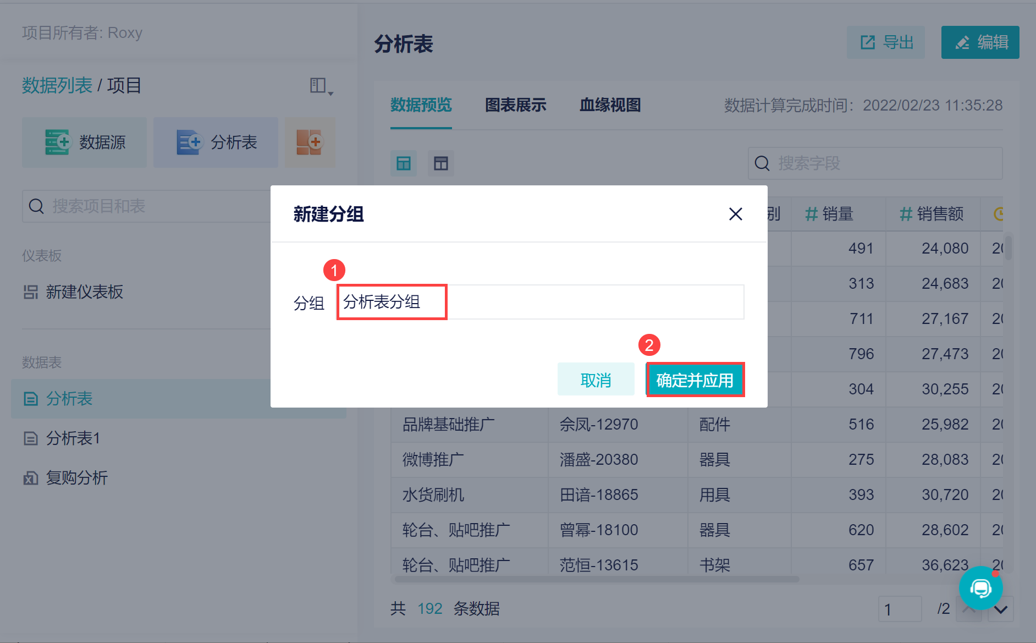Screen dimensions: 1036x643
Task: Go to next page with down chevron
Action: (x=1001, y=609)
